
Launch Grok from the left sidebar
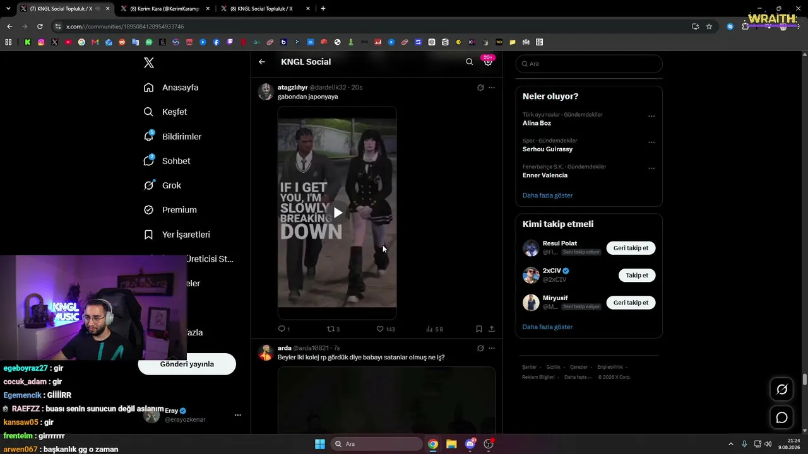coord(162,185)
